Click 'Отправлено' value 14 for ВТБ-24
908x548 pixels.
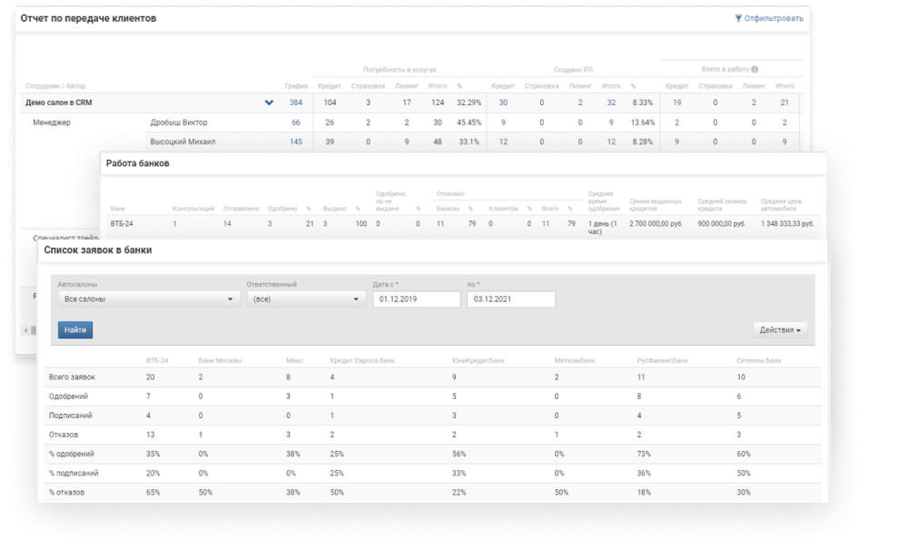227,222
